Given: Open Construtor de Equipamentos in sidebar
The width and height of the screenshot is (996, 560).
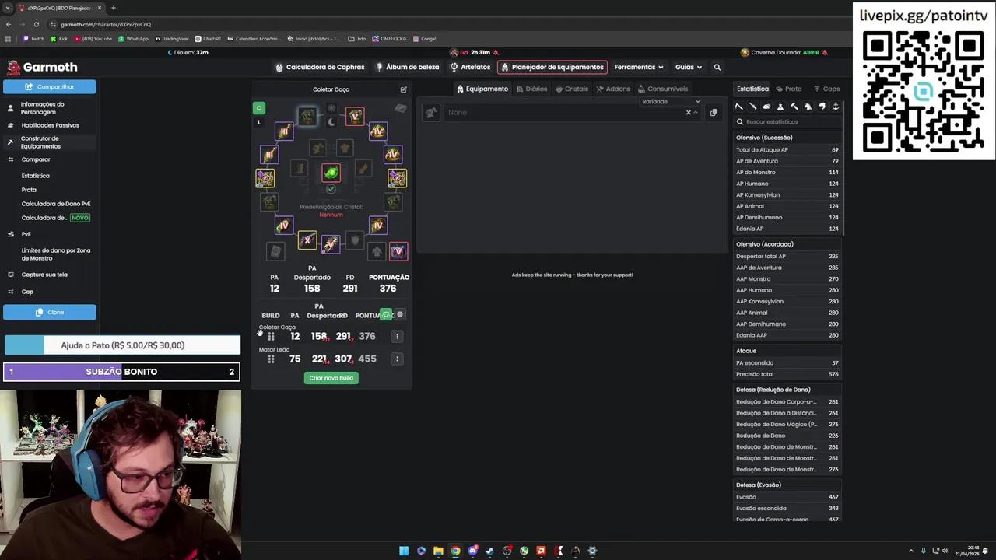Looking at the screenshot, I should [40, 142].
